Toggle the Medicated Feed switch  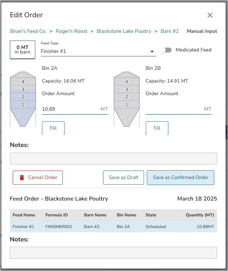(165, 50)
